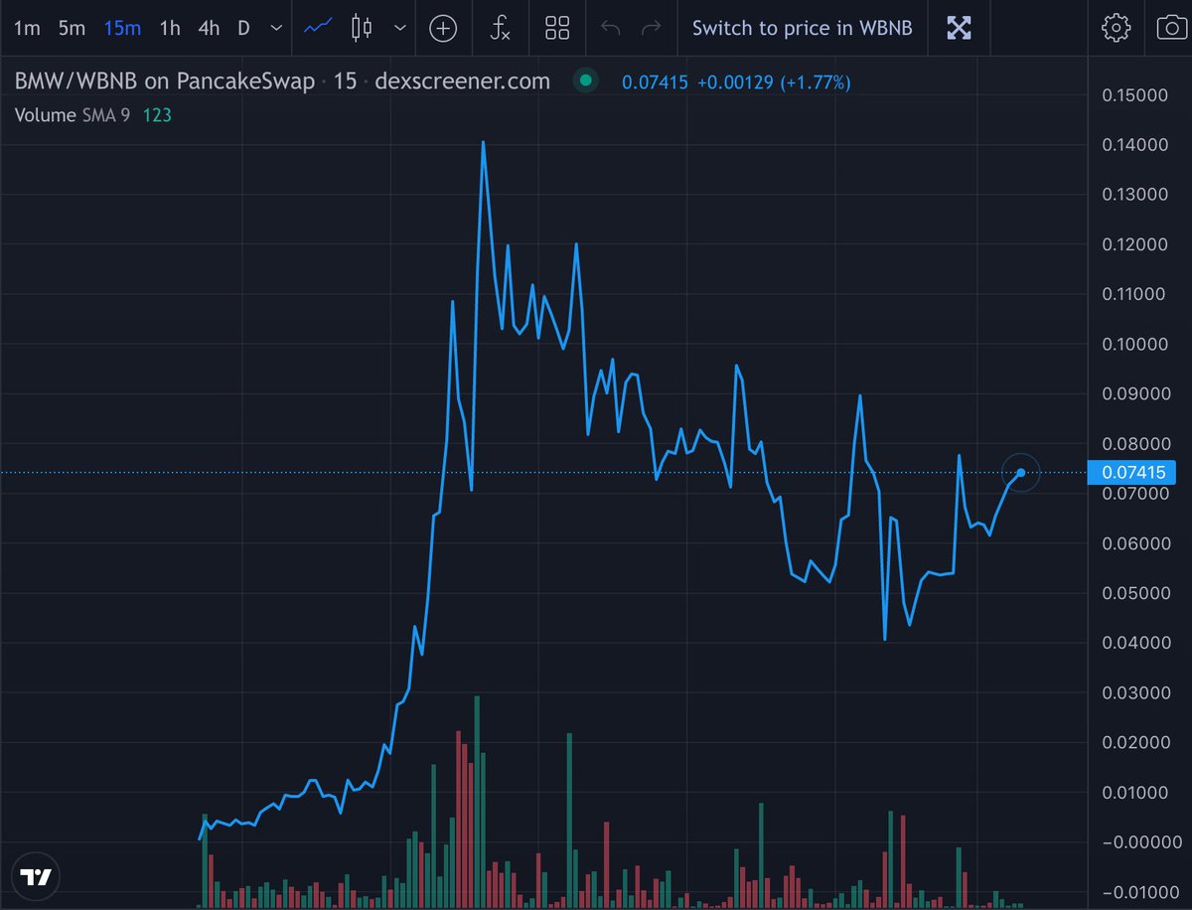This screenshot has width=1192, height=910.
Task: Click the legend price change +0.00129 (+1.77%)
Action: 774,82
